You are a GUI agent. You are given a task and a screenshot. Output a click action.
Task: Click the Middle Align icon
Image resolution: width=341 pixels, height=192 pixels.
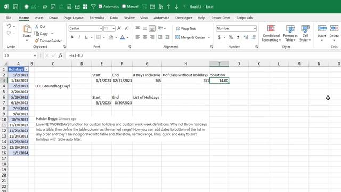point(145,28)
